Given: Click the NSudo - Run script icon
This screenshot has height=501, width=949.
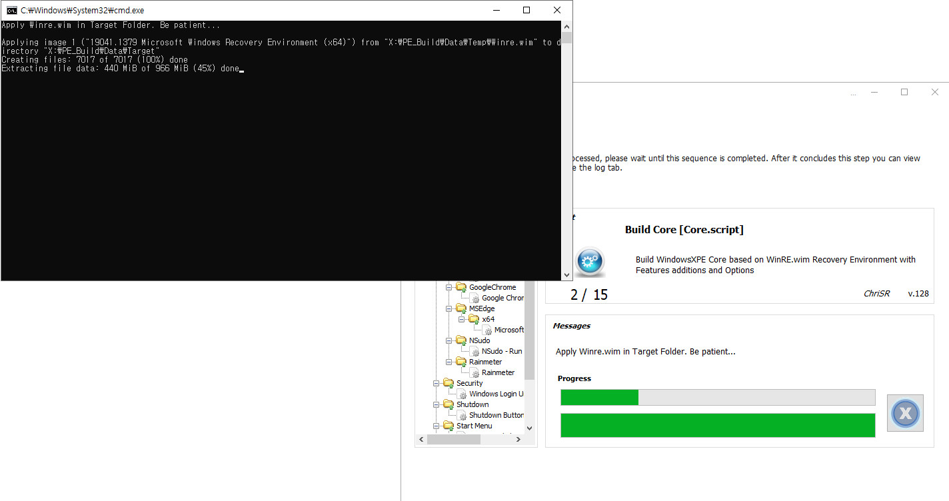Looking at the screenshot, I should [x=474, y=351].
